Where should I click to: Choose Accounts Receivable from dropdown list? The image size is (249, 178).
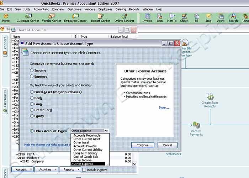[87, 135]
